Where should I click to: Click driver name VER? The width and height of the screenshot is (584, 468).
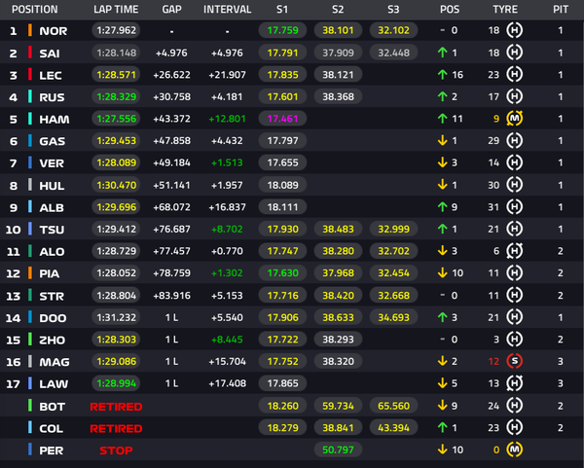point(52,163)
